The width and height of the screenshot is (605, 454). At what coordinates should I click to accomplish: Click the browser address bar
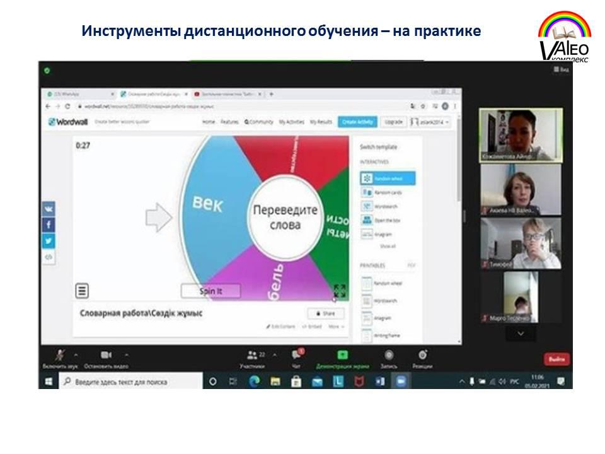pos(239,106)
